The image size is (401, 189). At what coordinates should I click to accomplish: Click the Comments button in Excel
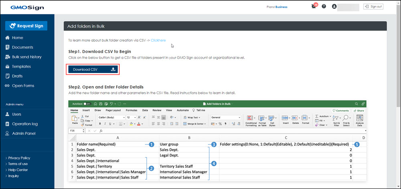[x=340, y=110]
